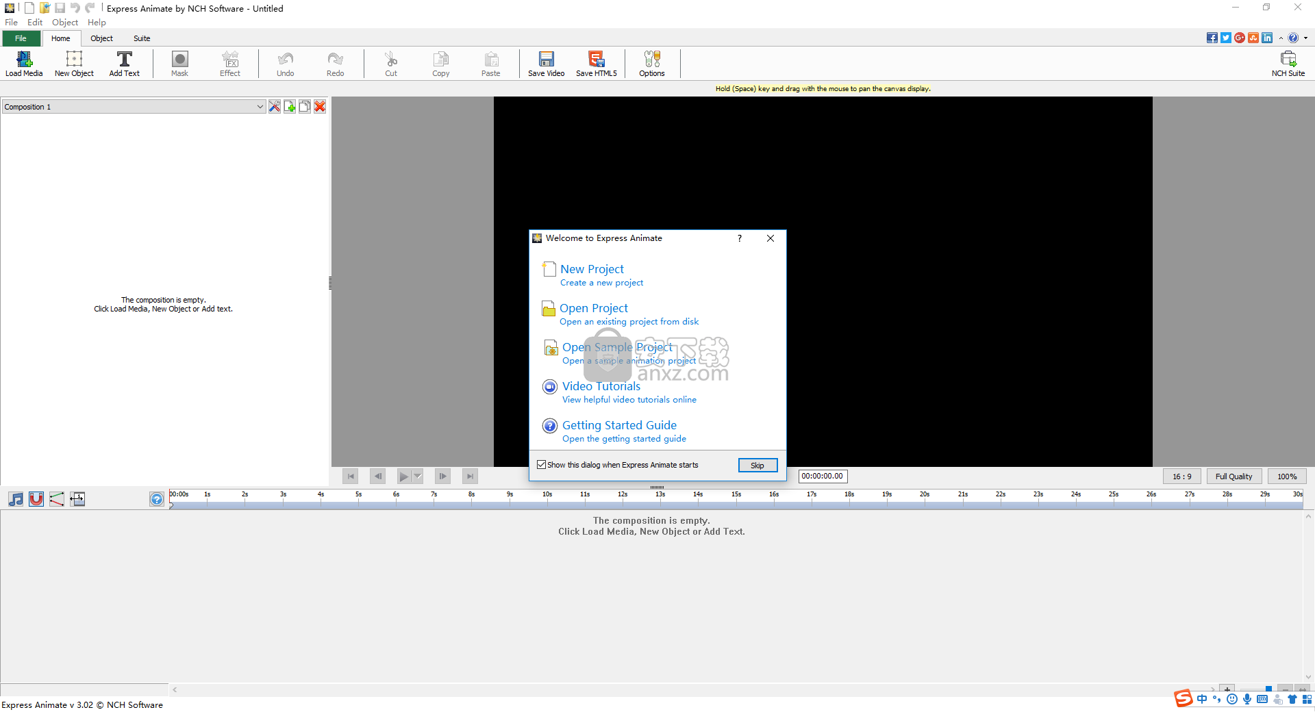1315x712 pixels.
Task: Click the 10s mark on timeline ruler
Action: pyautogui.click(x=547, y=494)
